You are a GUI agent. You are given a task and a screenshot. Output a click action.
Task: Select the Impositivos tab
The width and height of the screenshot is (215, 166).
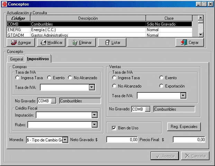pos(38,59)
